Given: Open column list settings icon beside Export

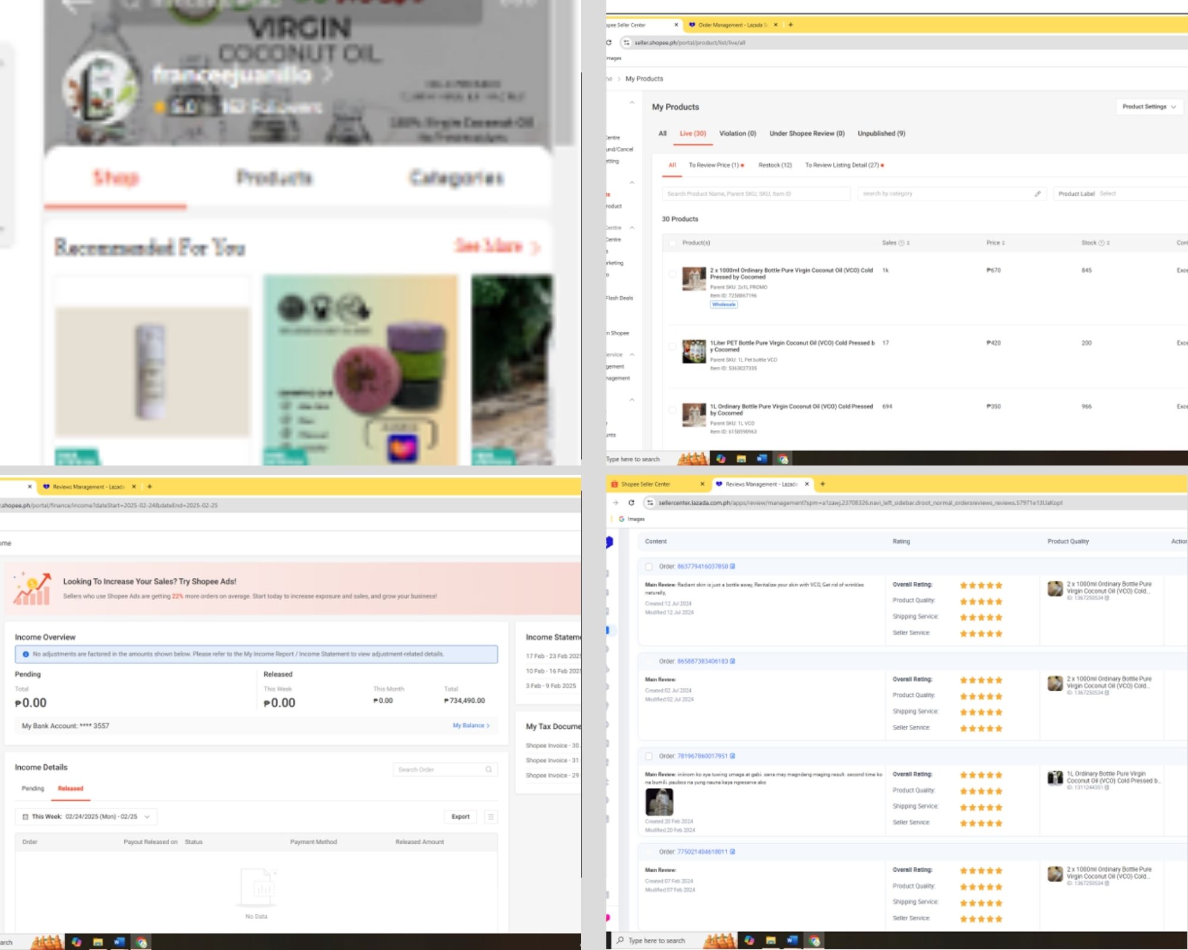Looking at the screenshot, I should tap(491, 817).
